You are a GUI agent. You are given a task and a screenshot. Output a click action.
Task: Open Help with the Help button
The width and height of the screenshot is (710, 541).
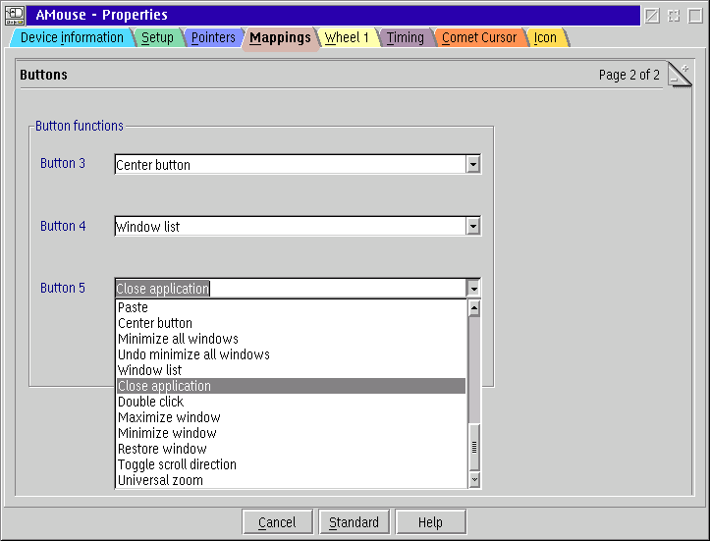point(431,522)
